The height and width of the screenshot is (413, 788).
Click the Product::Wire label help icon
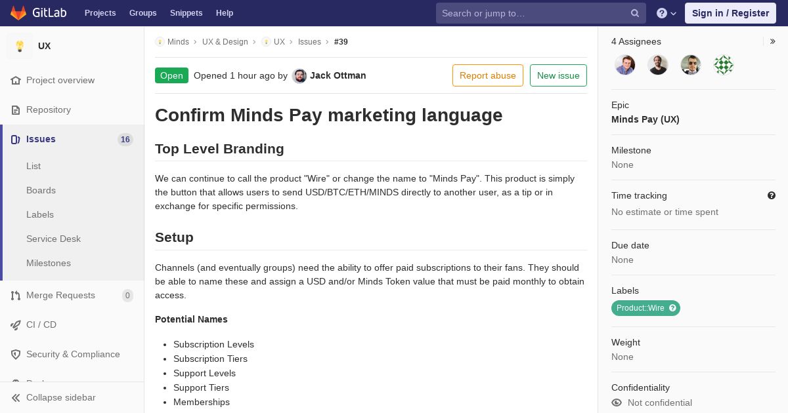tap(672, 308)
